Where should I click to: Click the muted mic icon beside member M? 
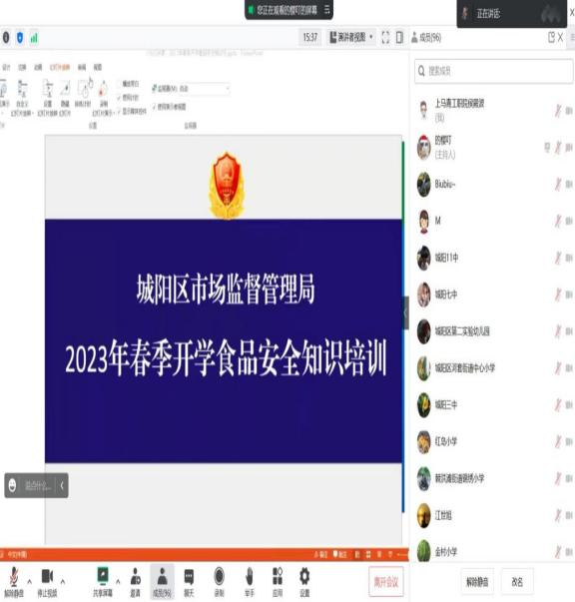(x=558, y=222)
